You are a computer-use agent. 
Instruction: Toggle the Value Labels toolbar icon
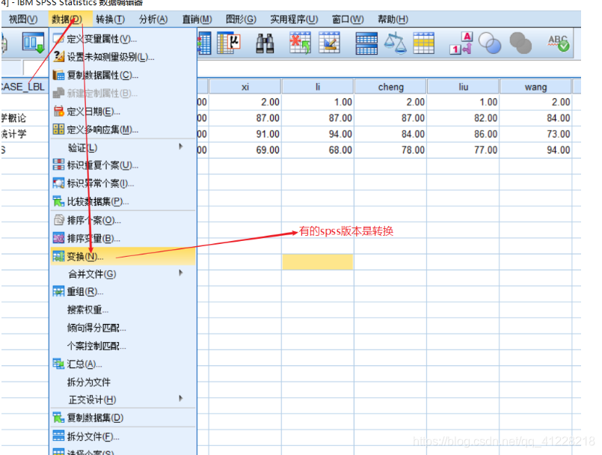[x=461, y=43]
